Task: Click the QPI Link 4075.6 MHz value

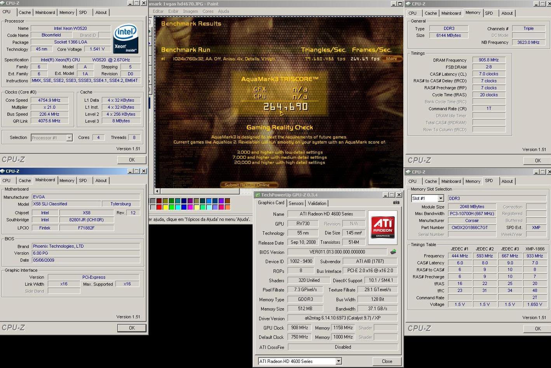Action: [49, 121]
